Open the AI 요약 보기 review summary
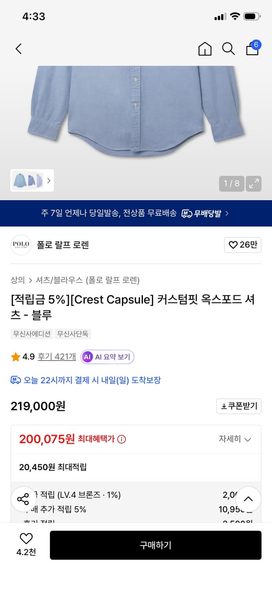This screenshot has height=590, width=272. [107, 356]
